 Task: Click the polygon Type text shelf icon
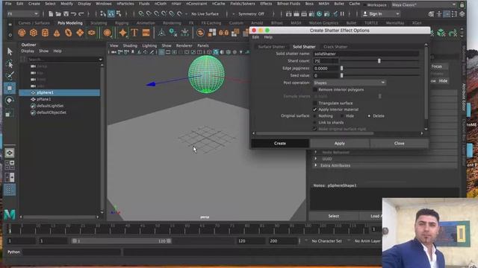134,33
